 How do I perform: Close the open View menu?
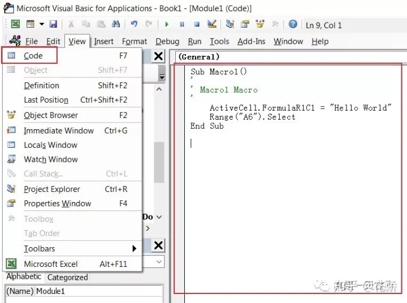[77, 41]
